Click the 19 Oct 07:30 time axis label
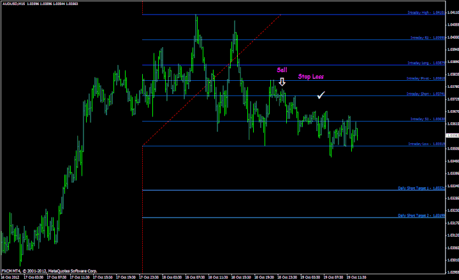Image resolution: width=459 pixels, height=280 pixels. point(333,277)
